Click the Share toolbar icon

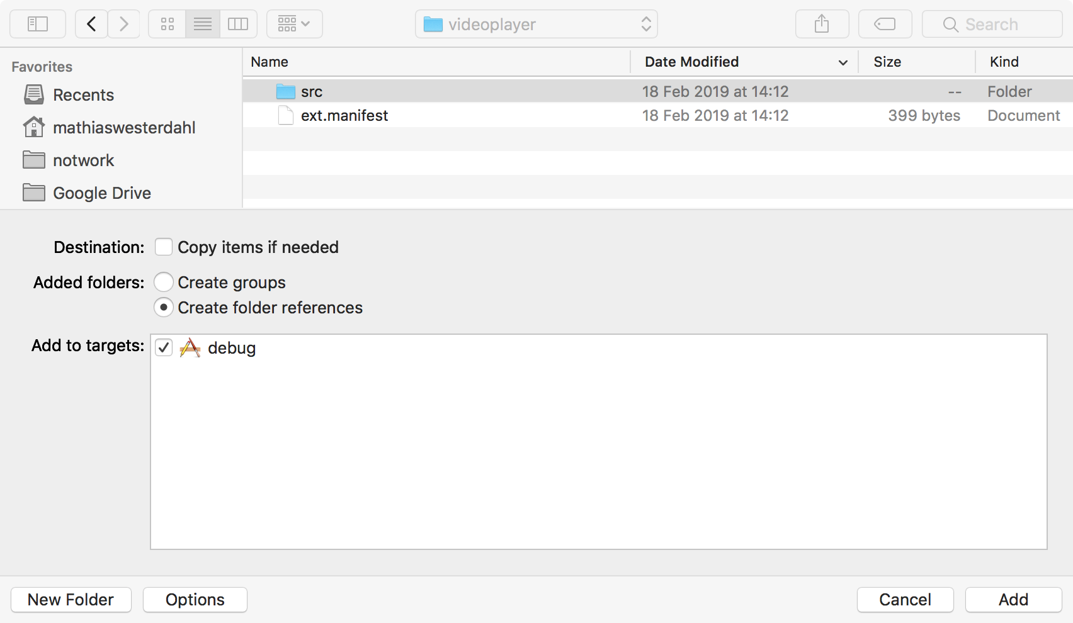(x=822, y=25)
